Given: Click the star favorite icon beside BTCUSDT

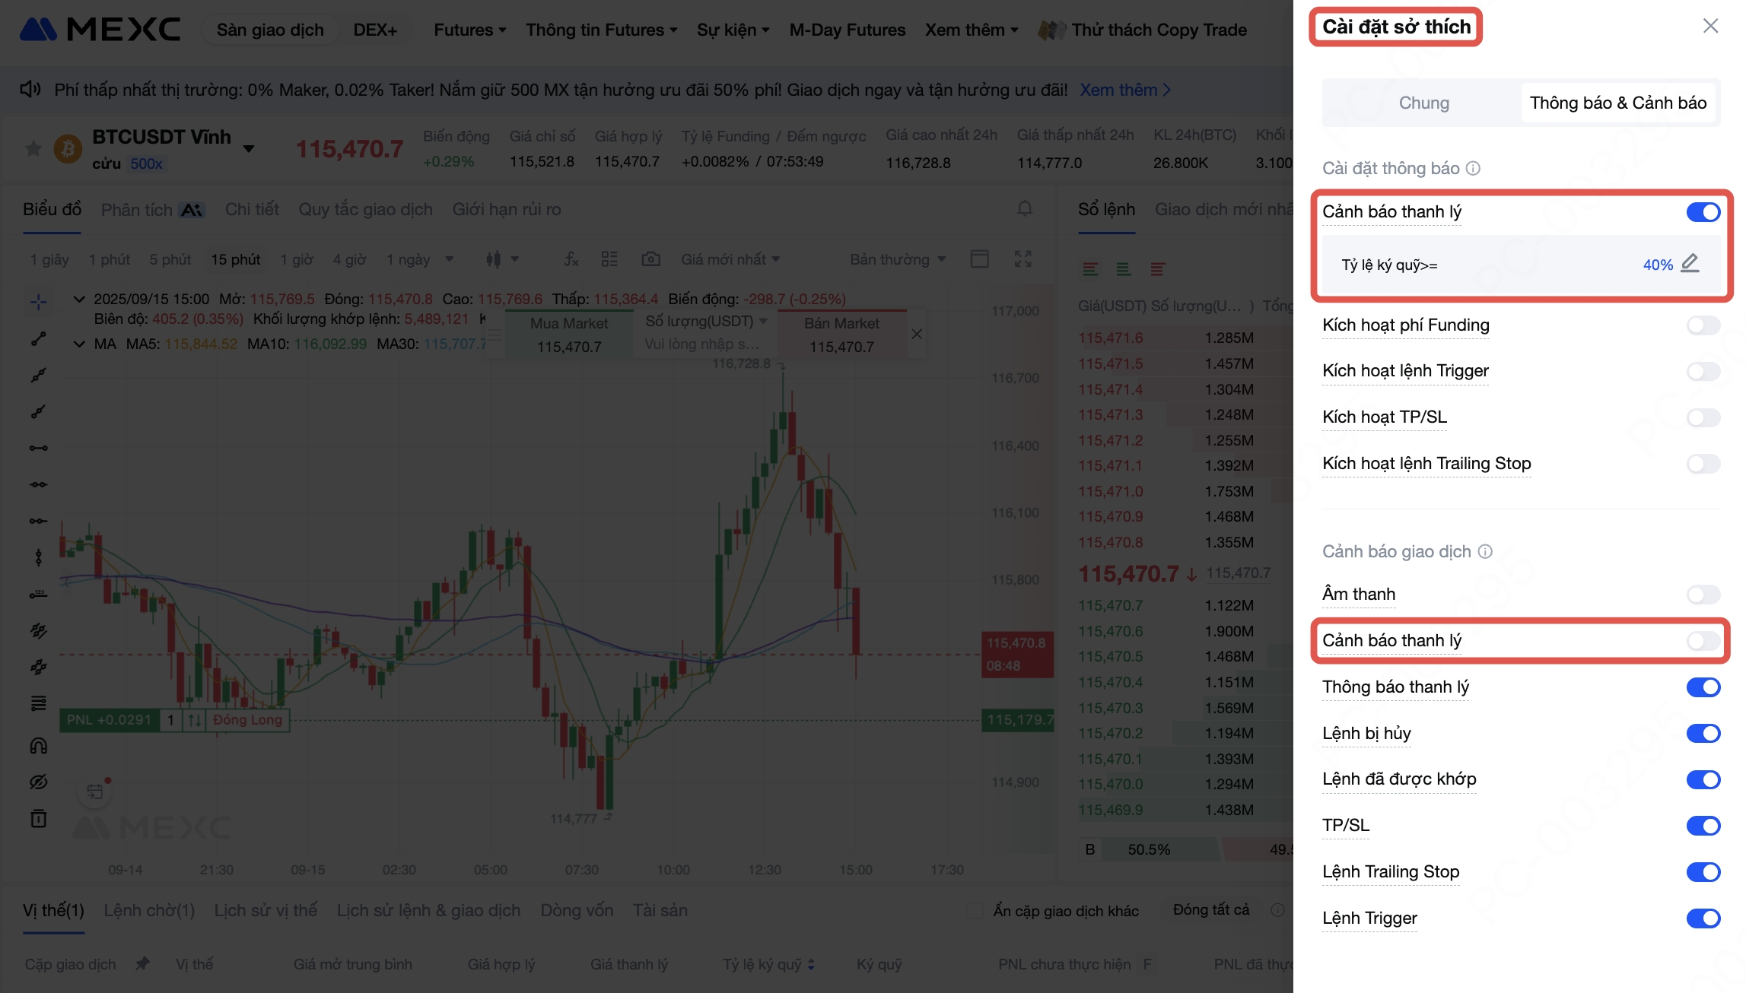Looking at the screenshot, I should 33,148.
